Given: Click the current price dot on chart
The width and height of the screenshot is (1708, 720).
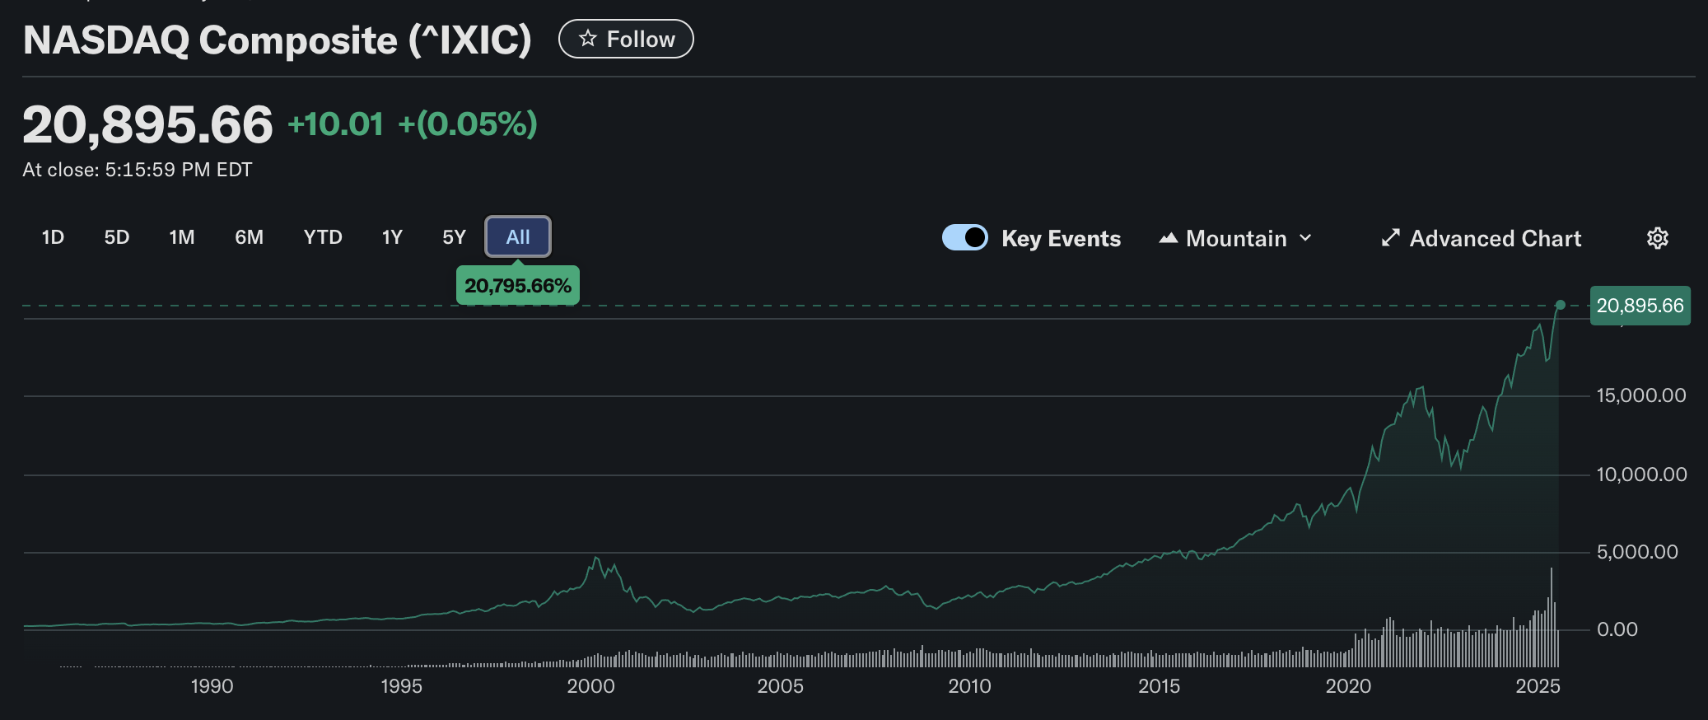Looking at the screenshot, I should (1560, 305).
